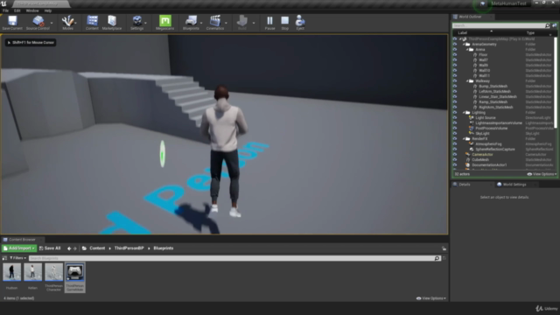Toggle visibility of PostProcessVolume
The width and height of the screenshot is (560, 315).
(455, 129)
